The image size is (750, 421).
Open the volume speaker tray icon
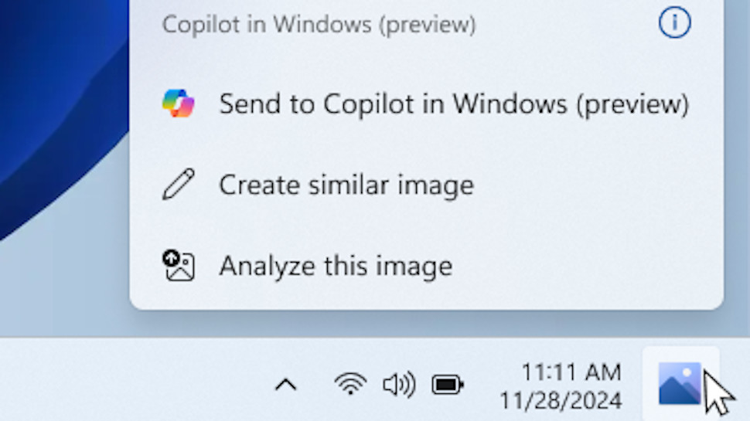pos(399,385)
